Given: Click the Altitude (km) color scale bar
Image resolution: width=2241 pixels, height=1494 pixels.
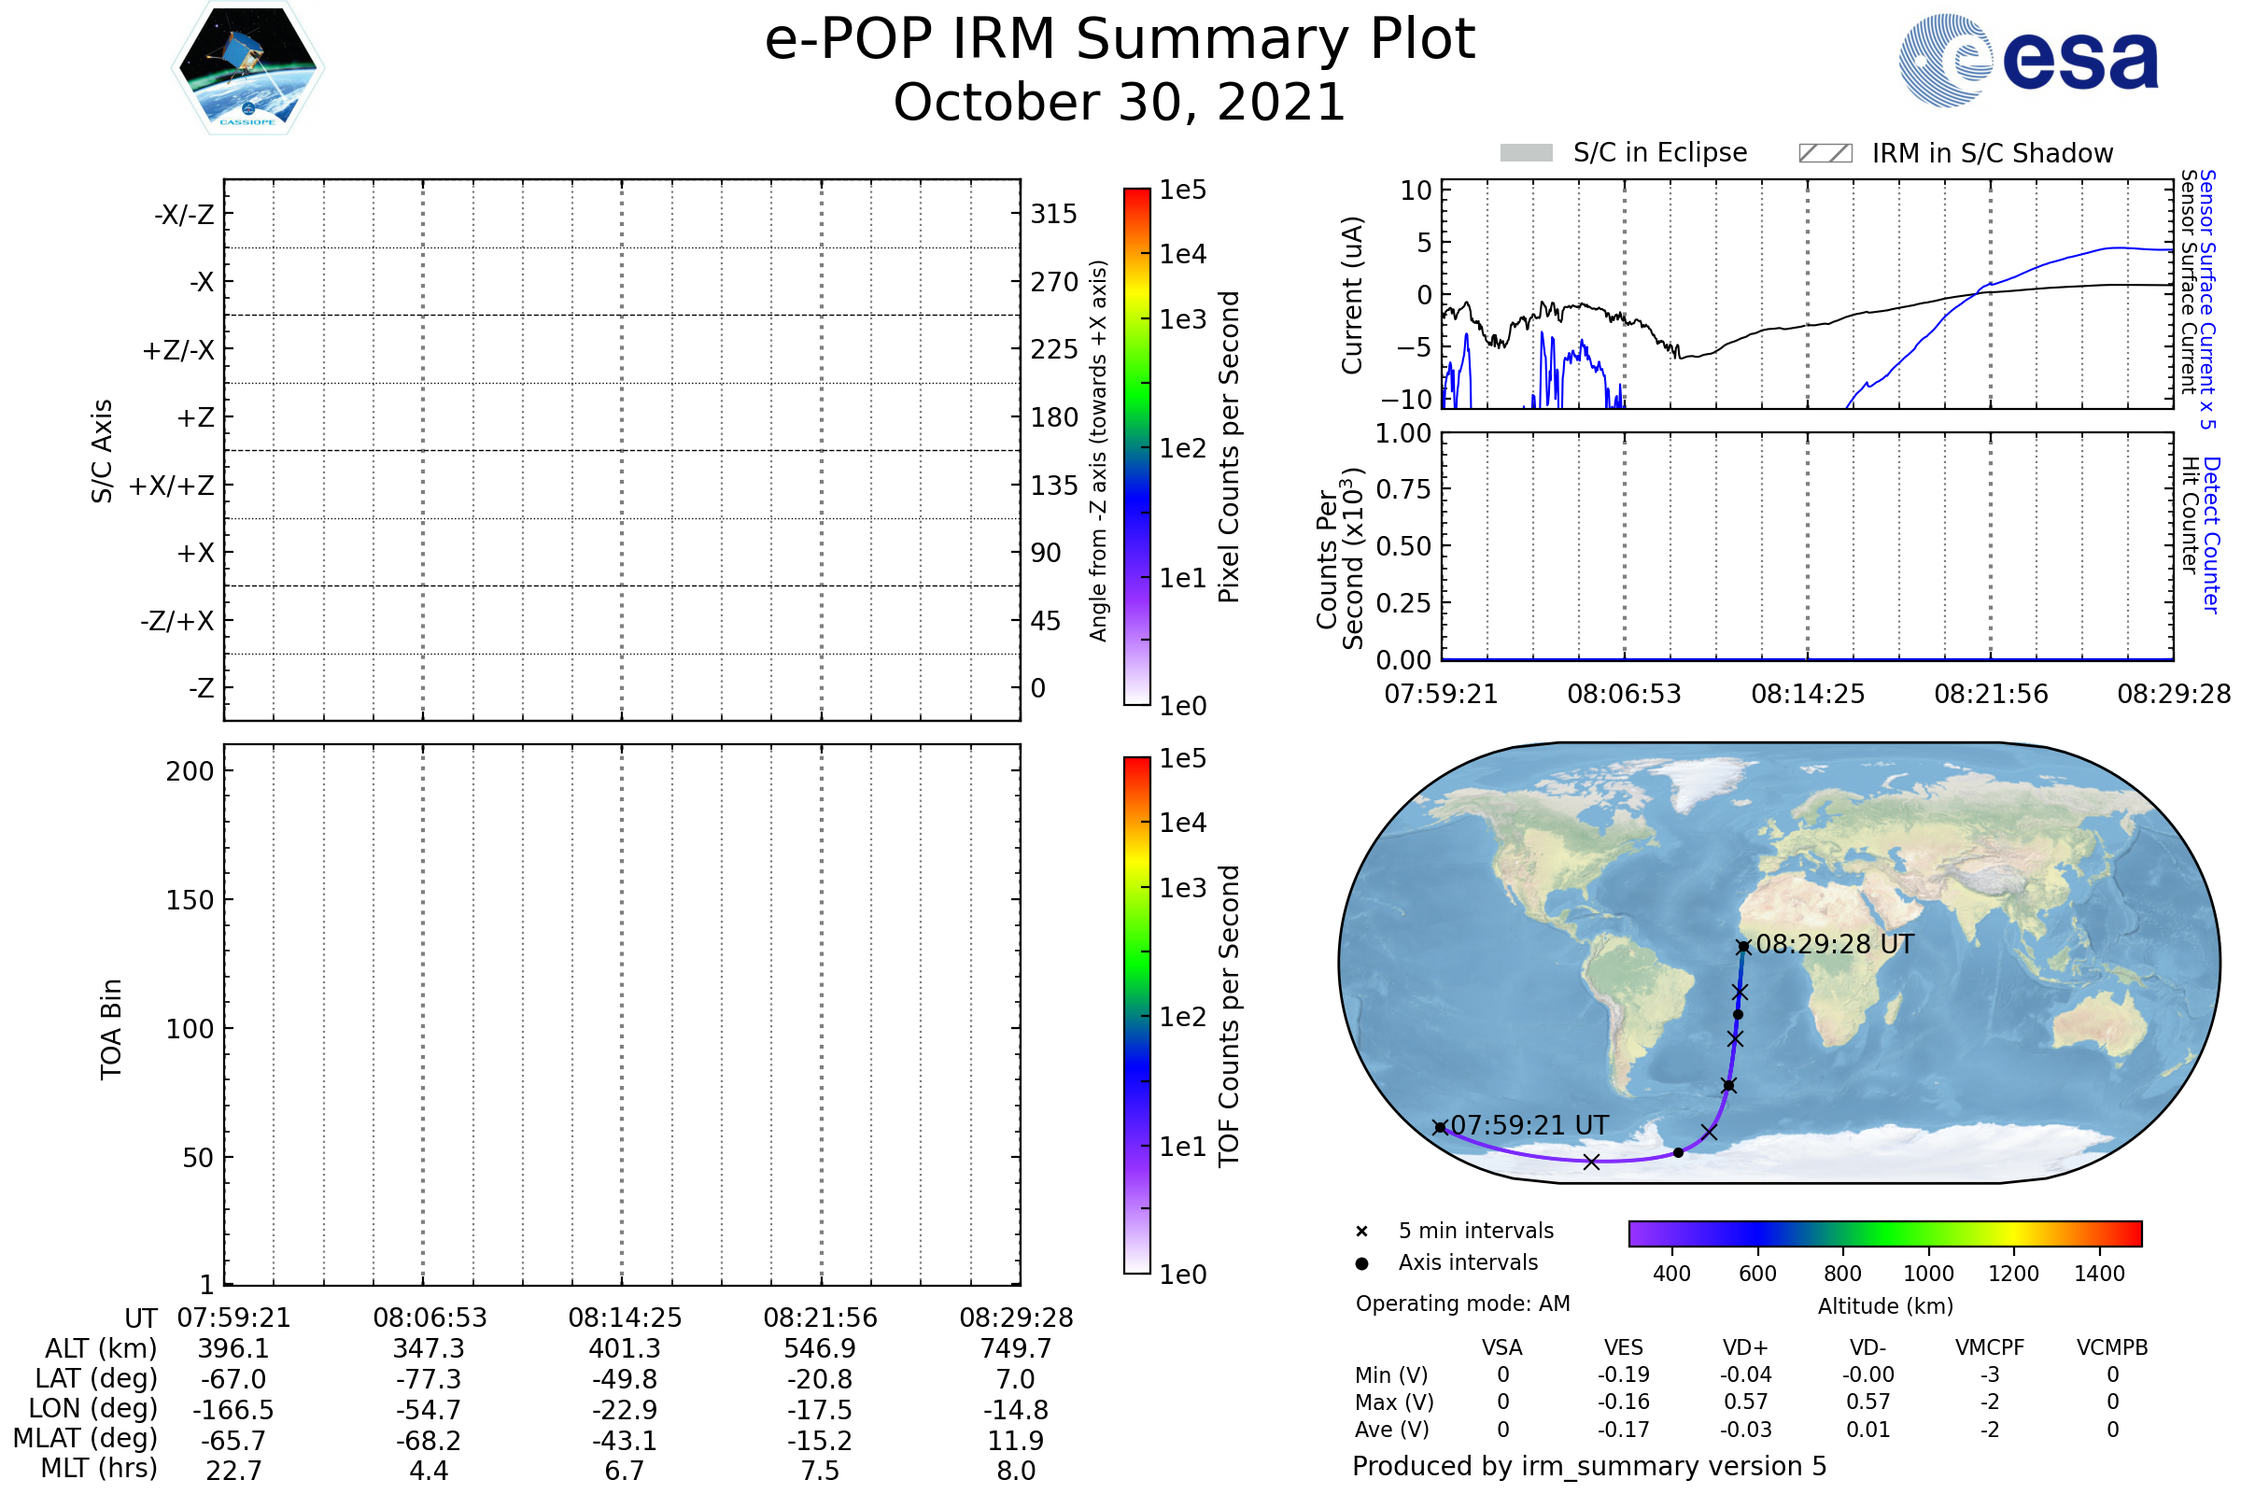Looking at the screenshot, I should pyautogui.click(x=1884, y=1233).
